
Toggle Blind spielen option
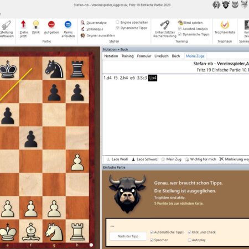coord(190,23)
